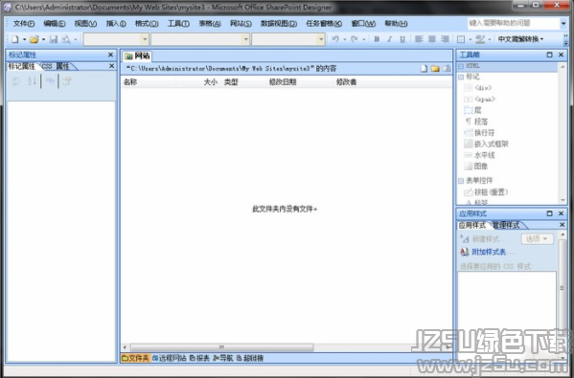The height and width of the screenshot is (378, 574).
Task: Click the Redo icon
Action: (354, 39)
